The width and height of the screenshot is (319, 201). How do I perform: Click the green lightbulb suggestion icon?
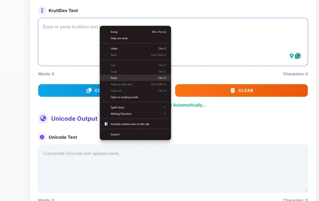click(292, 56)
